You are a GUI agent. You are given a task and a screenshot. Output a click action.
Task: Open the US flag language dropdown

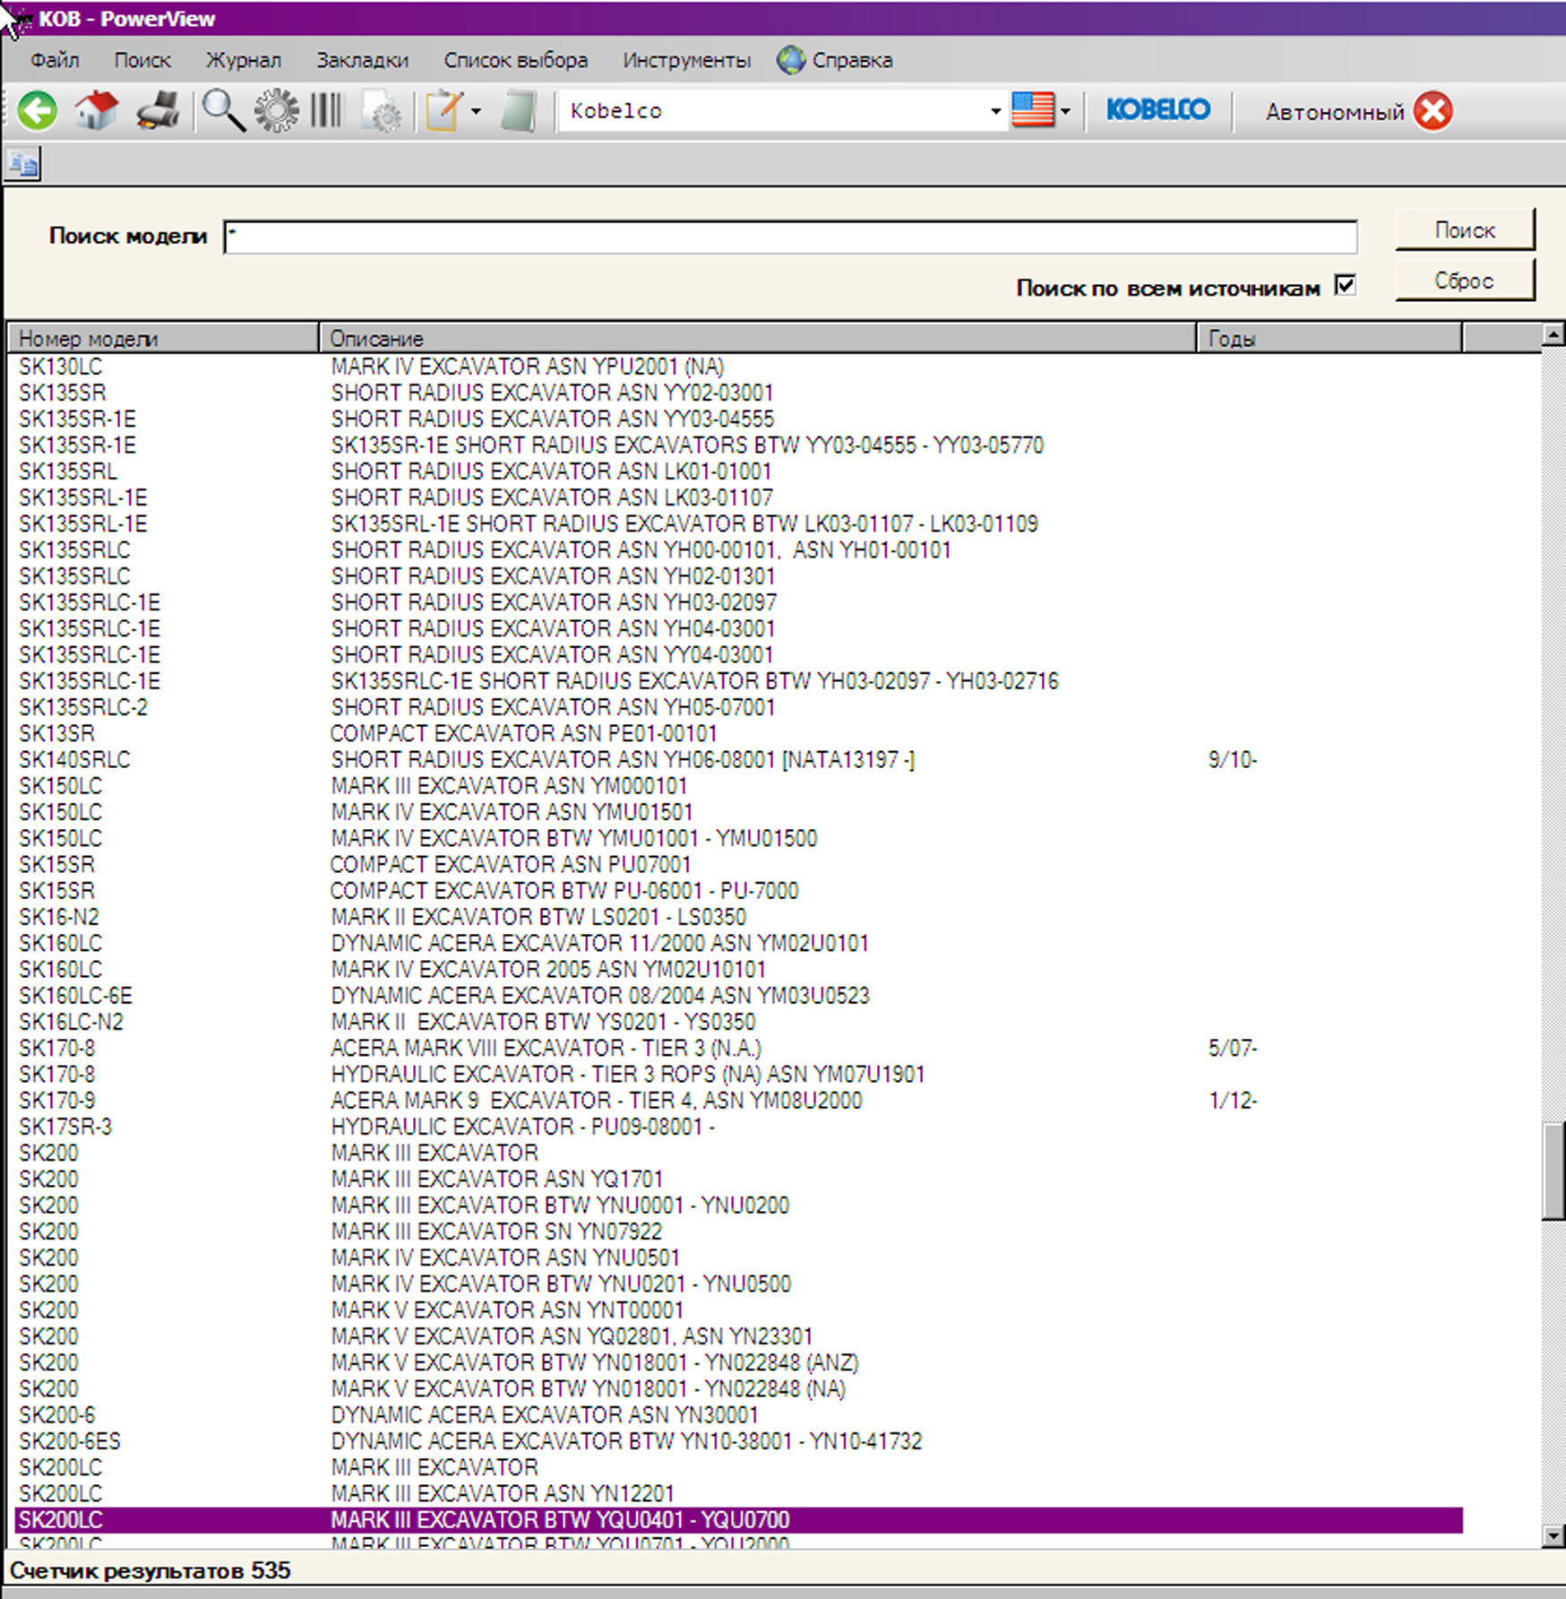[1065, 111]
